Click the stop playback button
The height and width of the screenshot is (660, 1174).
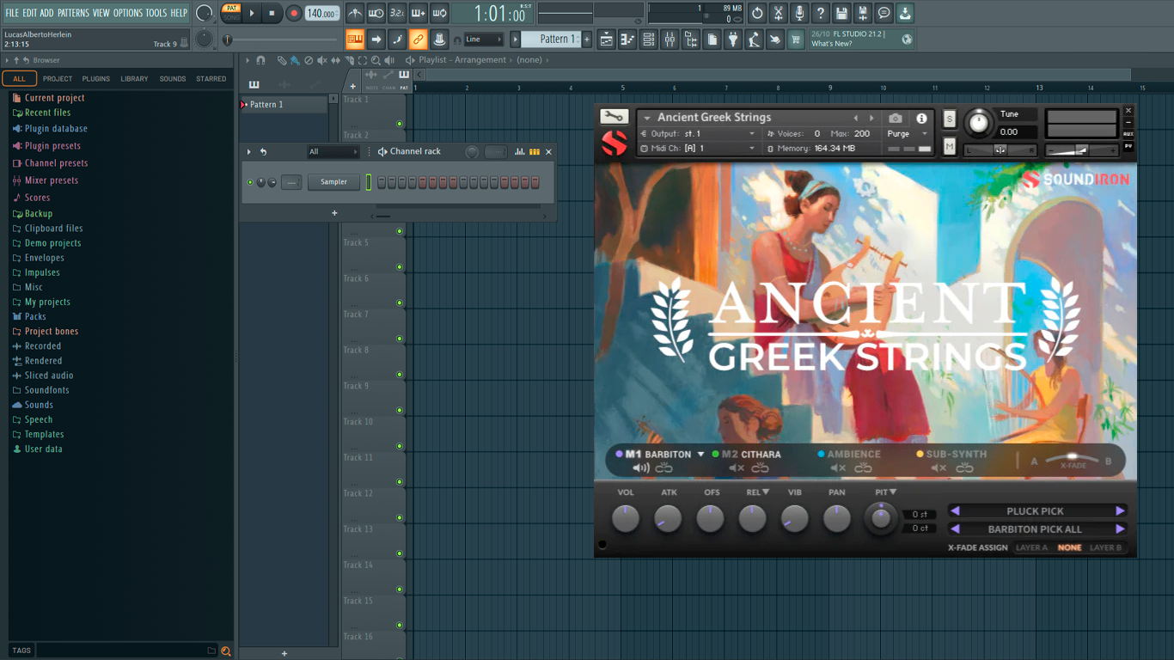pos(272,13)
